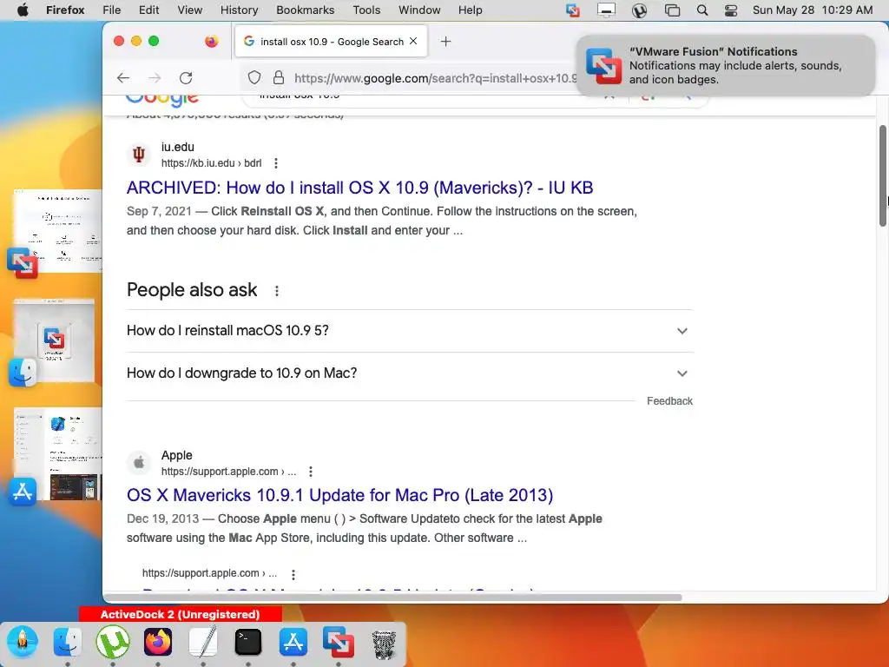Open Spotlight search magnifier in menu bar
The height and width of the screenshot is (667, 889).
[701, 10]
